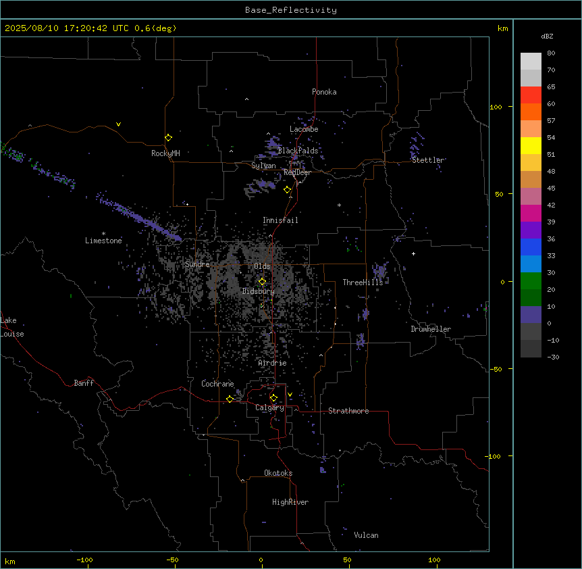Screen dimensions: 582x569
Task: Select the Lake Louise label
Action: click(x=12, y=327)
